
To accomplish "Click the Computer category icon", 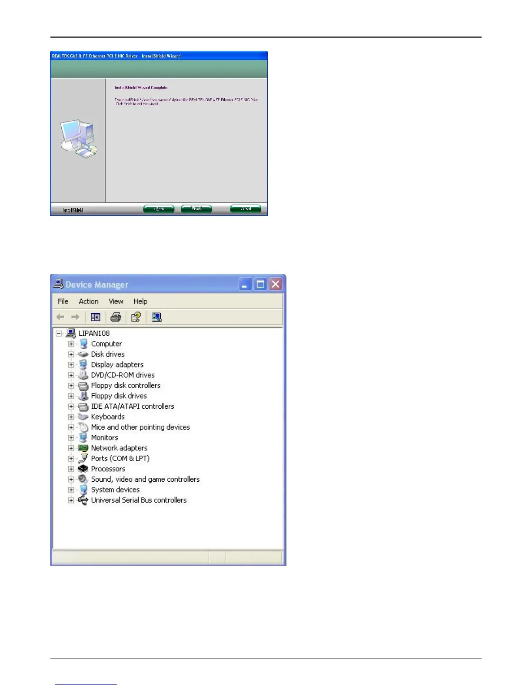I will tap(83, 344).
